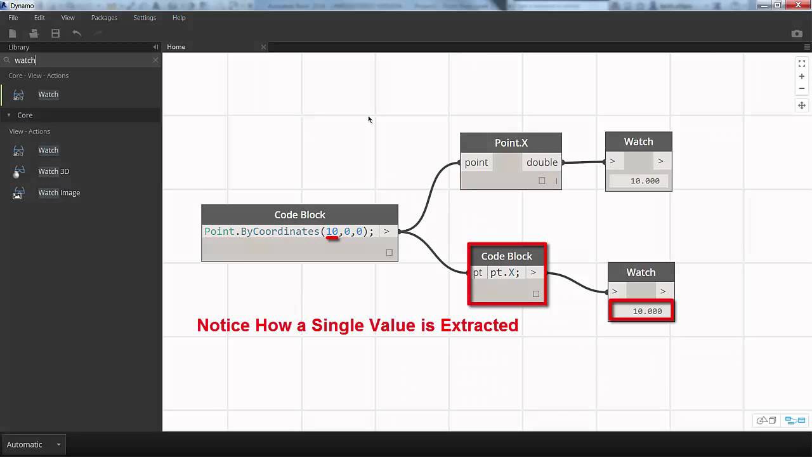
Task: Save the workspace with the save icon
Action: 56,33
